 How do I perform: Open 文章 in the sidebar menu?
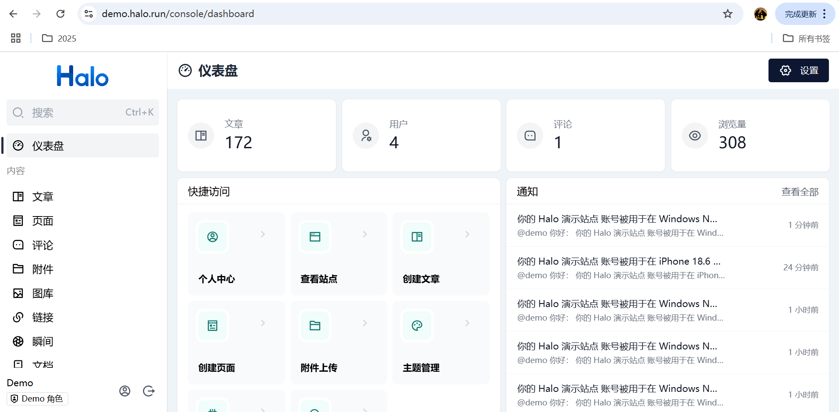click(42, 197)
